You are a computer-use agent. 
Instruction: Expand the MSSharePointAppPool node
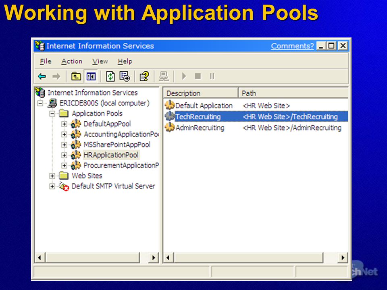(x=64, y=145)
